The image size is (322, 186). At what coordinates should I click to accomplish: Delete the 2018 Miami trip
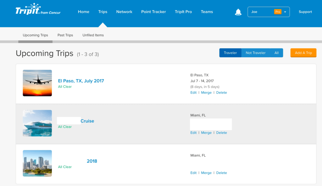pyautogui.click(x=221, y=173)
